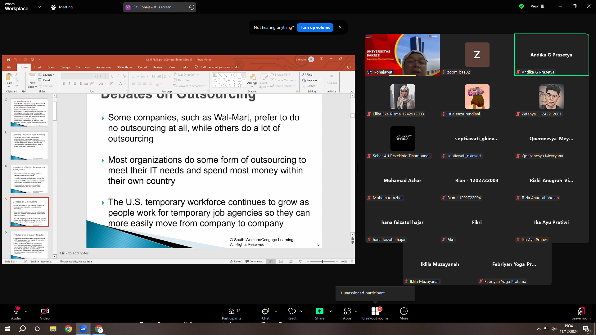Expand reaction options arrow next to React
The height and width of the screenshot is (335, 596).
(x=301, y=311)
